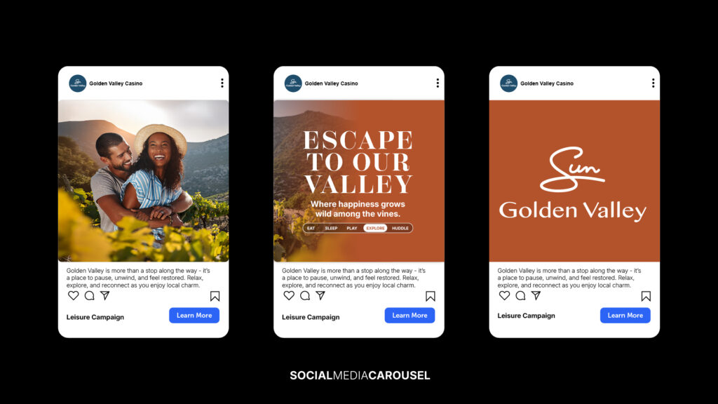
Task: Switch to the PLAY pill option
Action: tap(352, 228)
